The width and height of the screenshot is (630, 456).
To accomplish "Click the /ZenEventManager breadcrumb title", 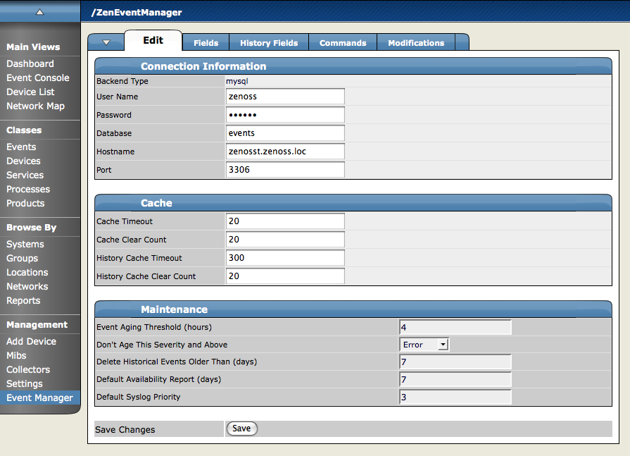I will (x=137, y=13).
